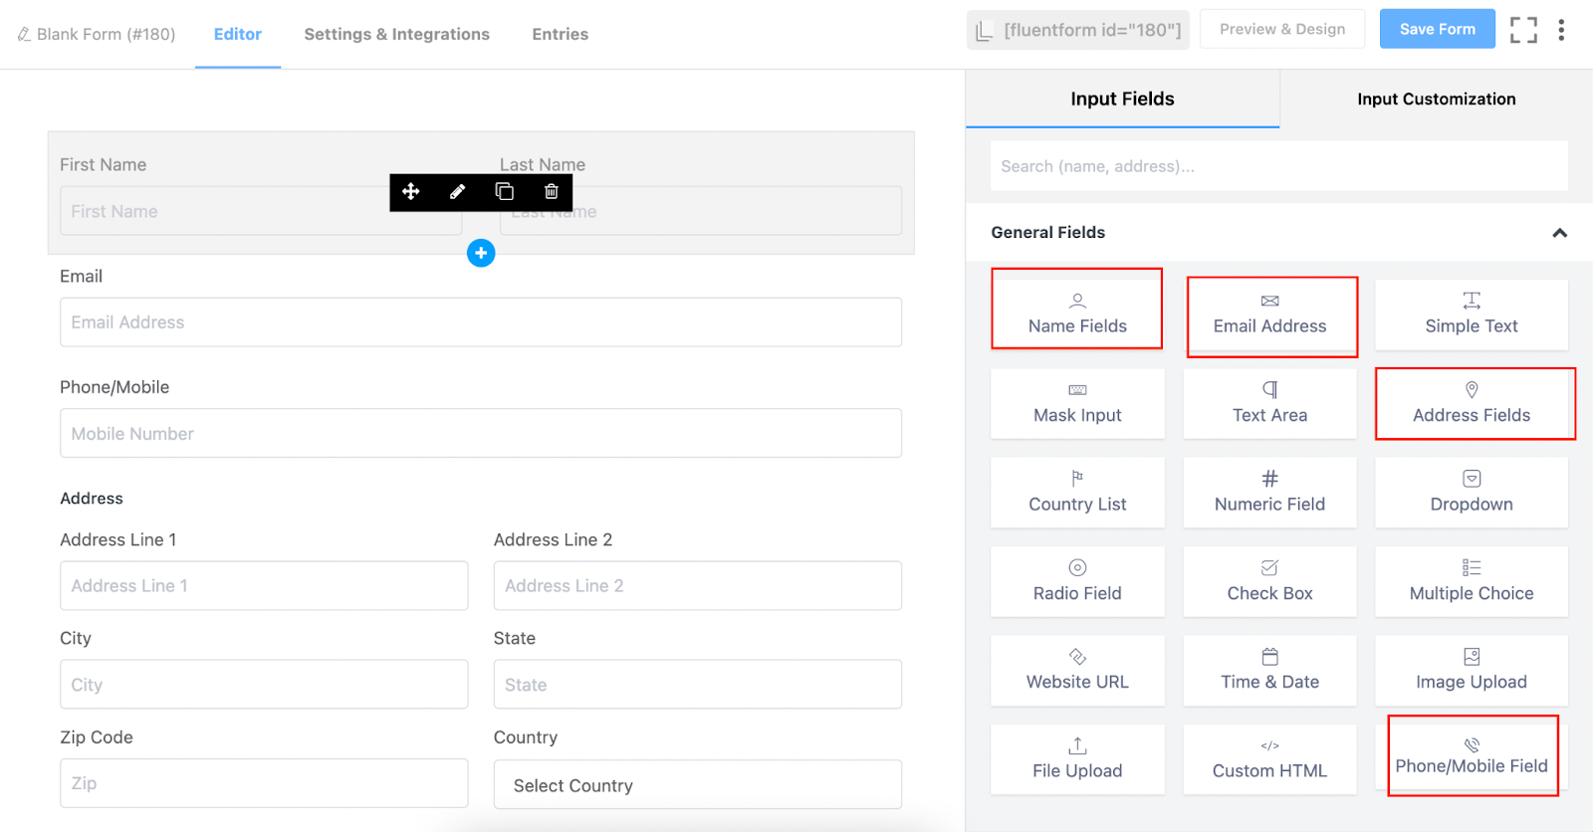
Task: Click the Save Form button
Action: tap(1438, 29)
